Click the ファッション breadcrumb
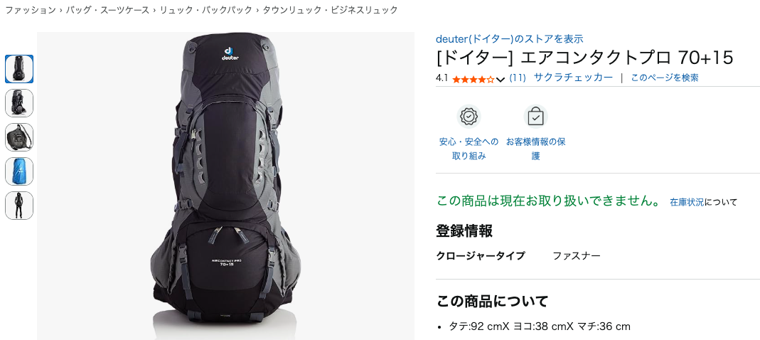The image size is (760, 340). 30,10
